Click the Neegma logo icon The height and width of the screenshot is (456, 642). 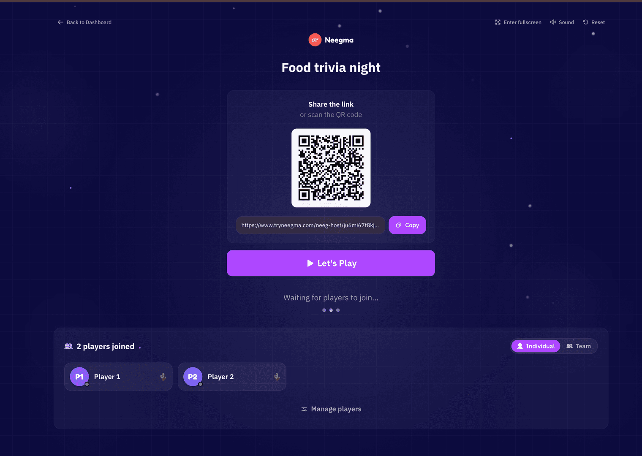(315, 40)
